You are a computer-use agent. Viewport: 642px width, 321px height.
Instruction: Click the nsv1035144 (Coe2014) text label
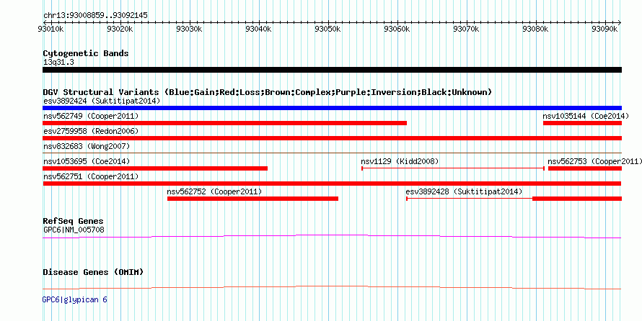(x=586, y=117)
